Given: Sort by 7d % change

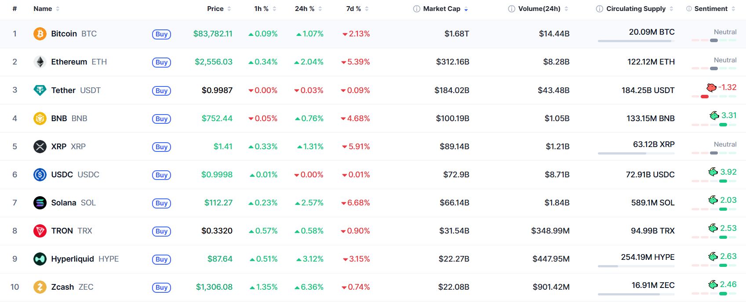Looking at the screenshot, I should click(x=357, y=9).
